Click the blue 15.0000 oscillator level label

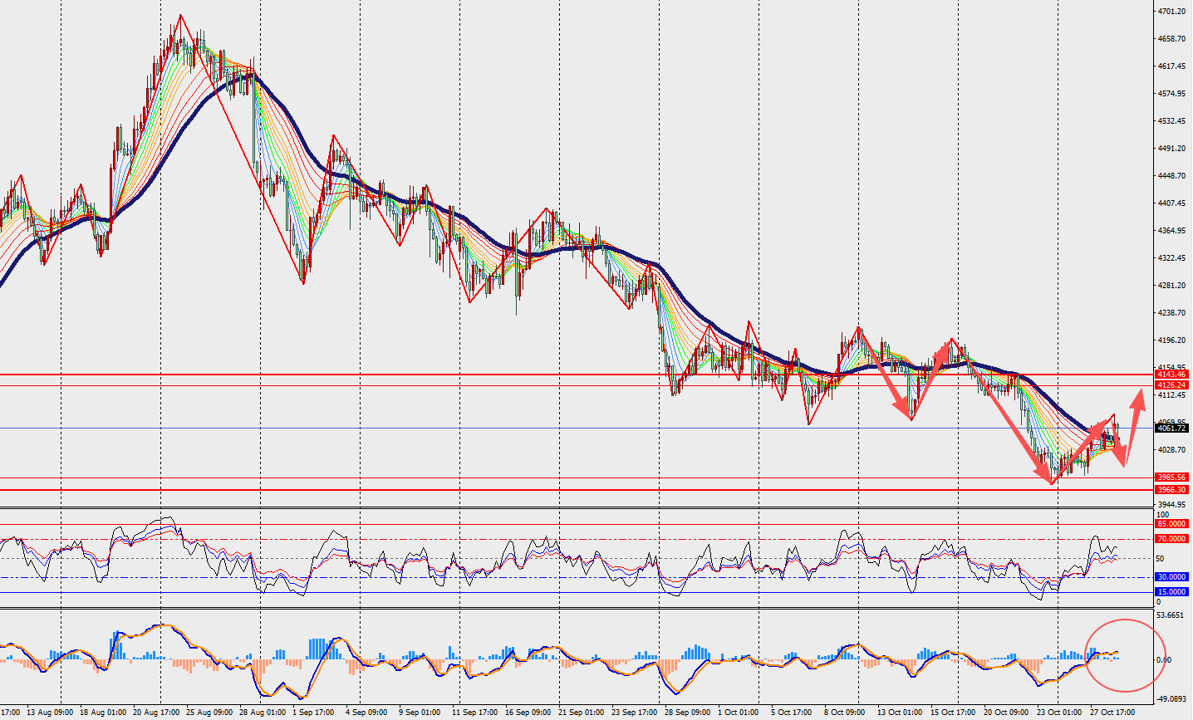pos(1171,592)
